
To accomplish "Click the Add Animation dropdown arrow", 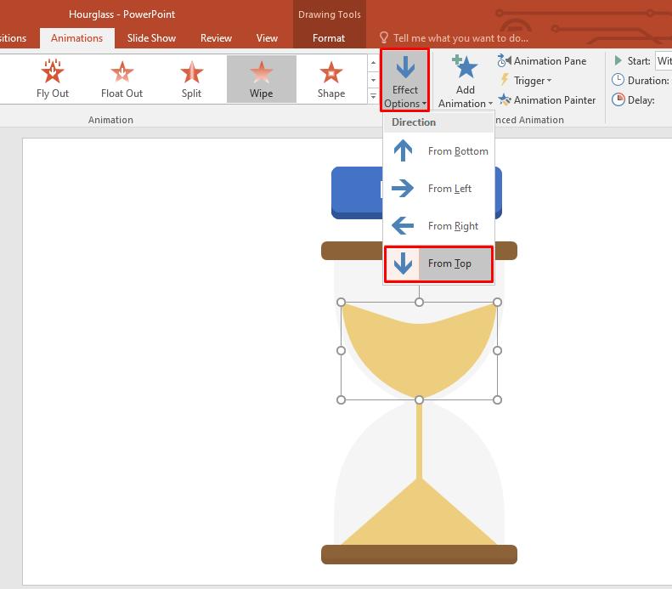I will point(490,104).
